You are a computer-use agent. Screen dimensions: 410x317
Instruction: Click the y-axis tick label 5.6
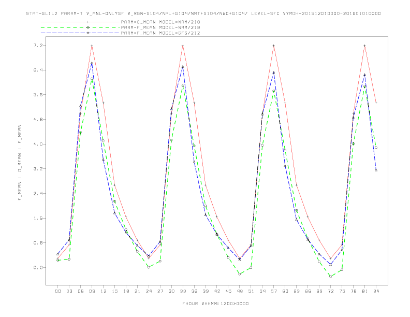click(38, 95)
